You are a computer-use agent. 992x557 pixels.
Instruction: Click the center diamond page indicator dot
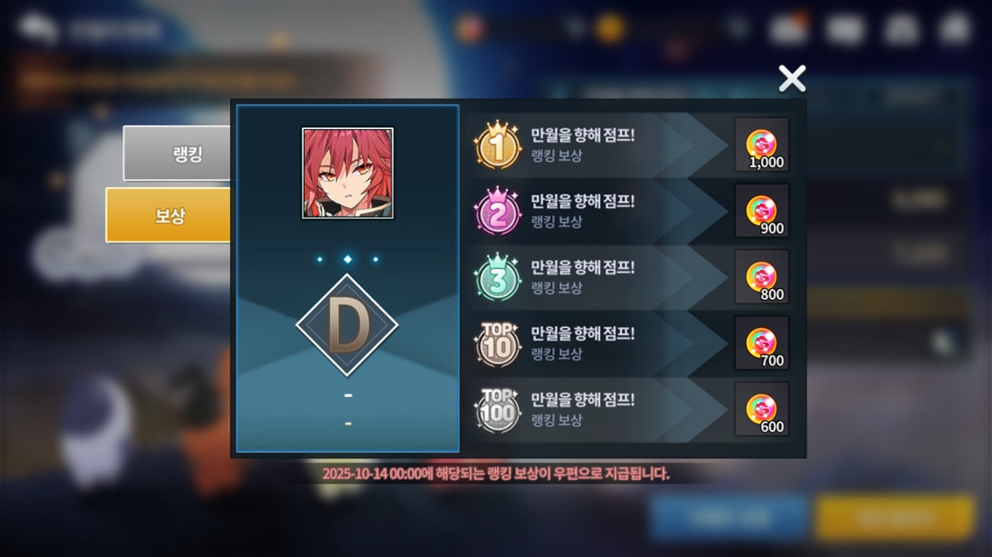(x=348, y=259)
